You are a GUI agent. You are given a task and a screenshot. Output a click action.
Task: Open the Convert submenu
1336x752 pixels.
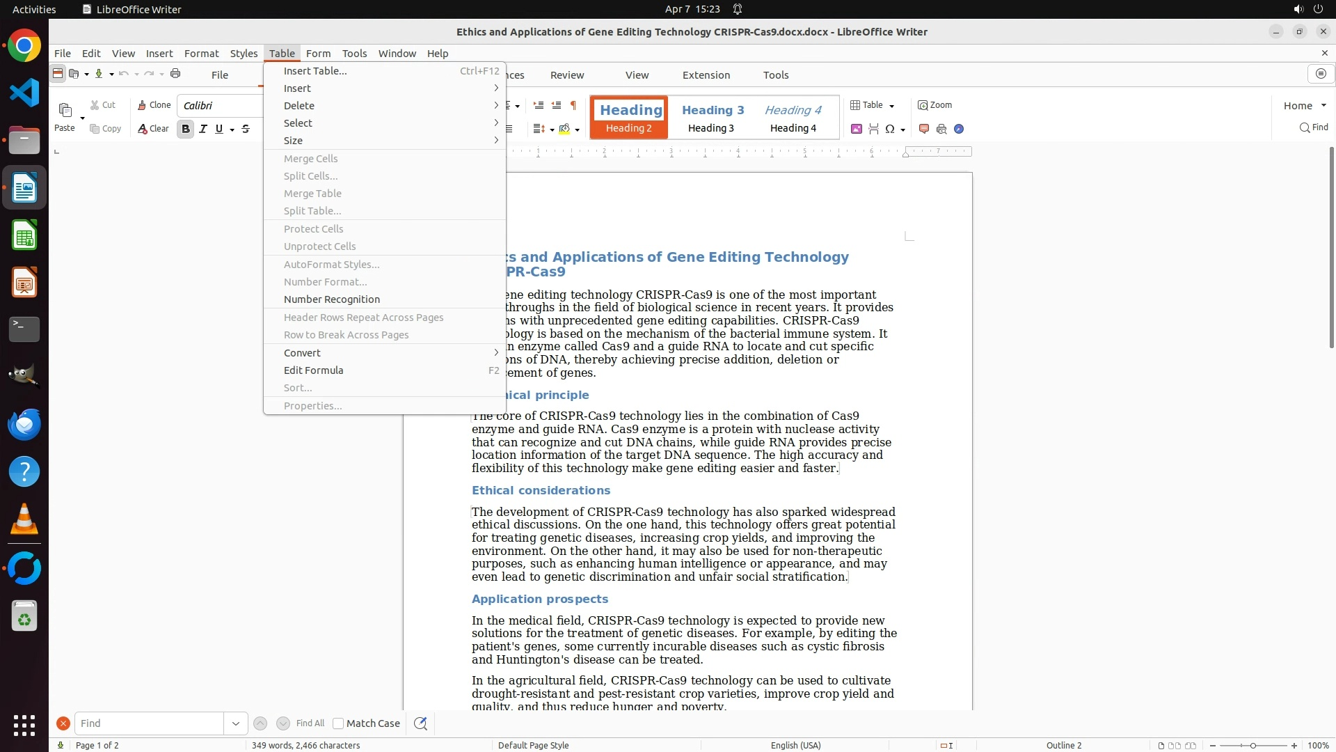(302, 353)
